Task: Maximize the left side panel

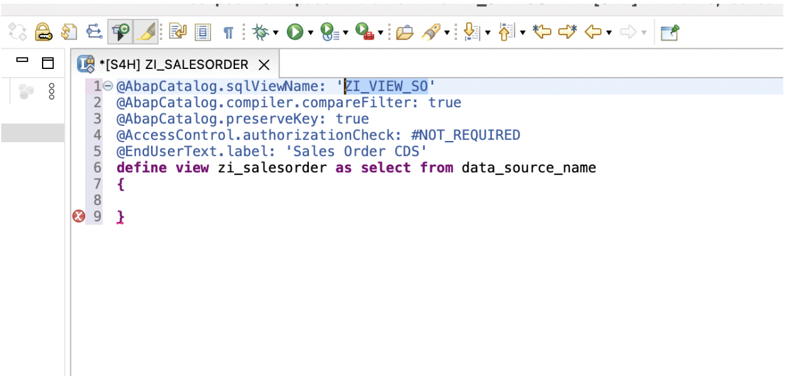Action: coord(48,63)
